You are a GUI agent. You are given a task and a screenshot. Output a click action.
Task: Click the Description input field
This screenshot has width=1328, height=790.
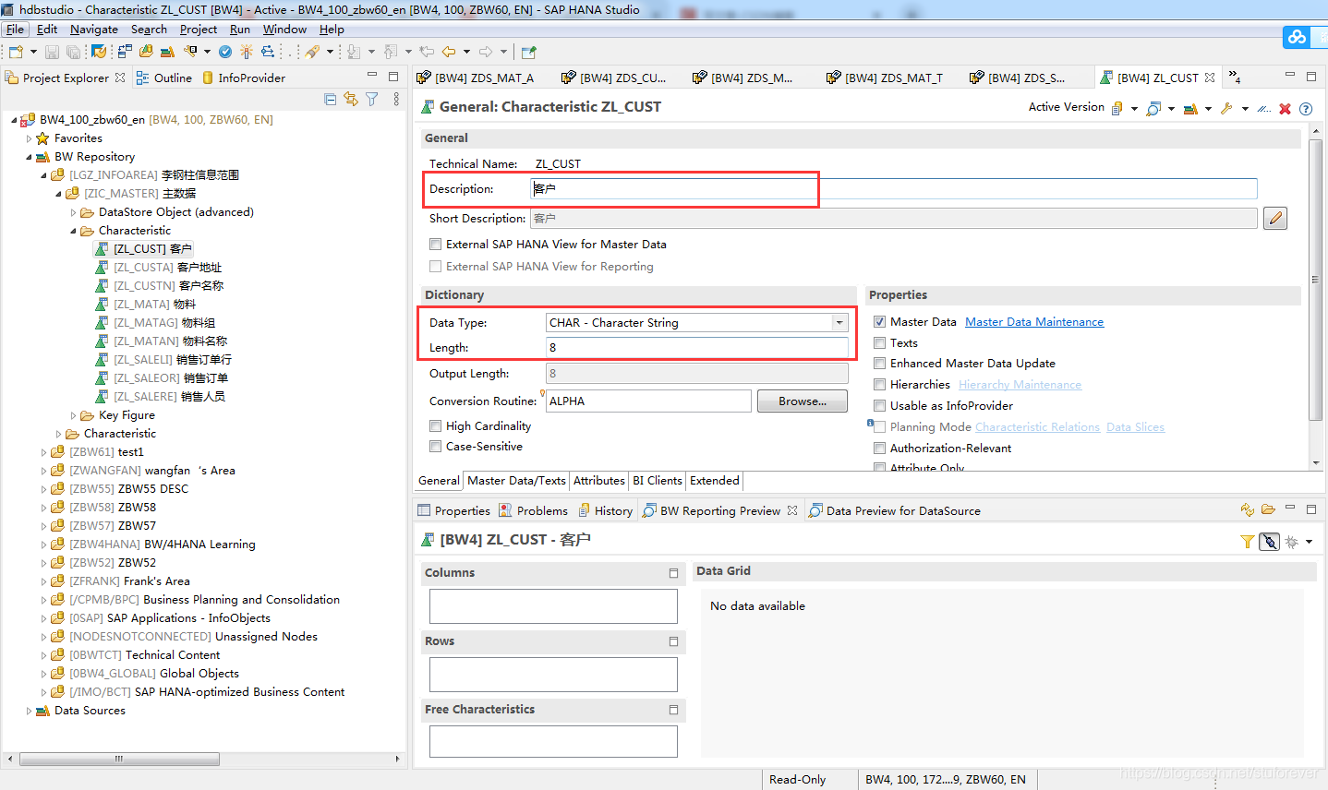tap(894, 189)
